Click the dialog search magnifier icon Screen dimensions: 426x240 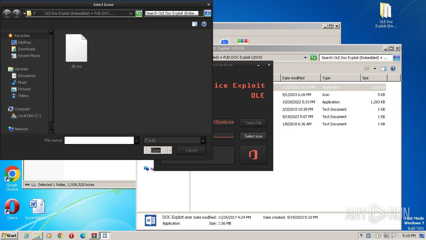pos(208,13)
